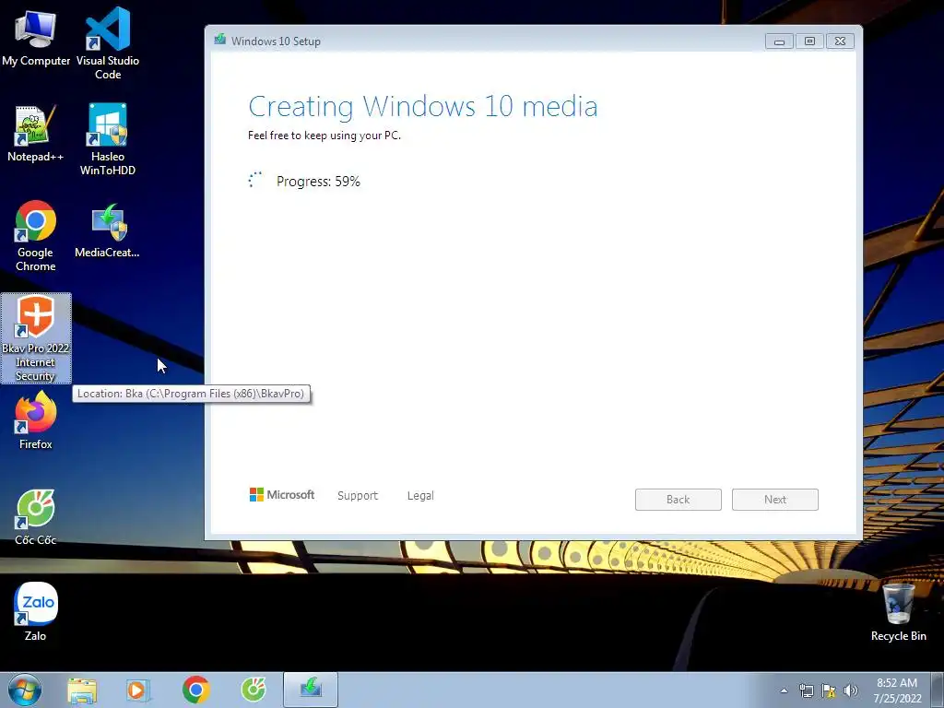Open Google Chrome desktop icon
This screenshot has height=708, width=944.
click(x=36, y=235)
